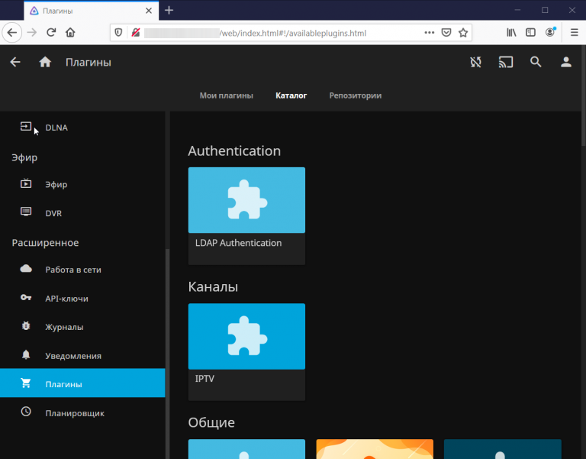Viewport: 586px width, 459px height.
Task: Go to API-ключи in sidebar
Action: pos(66,299)
